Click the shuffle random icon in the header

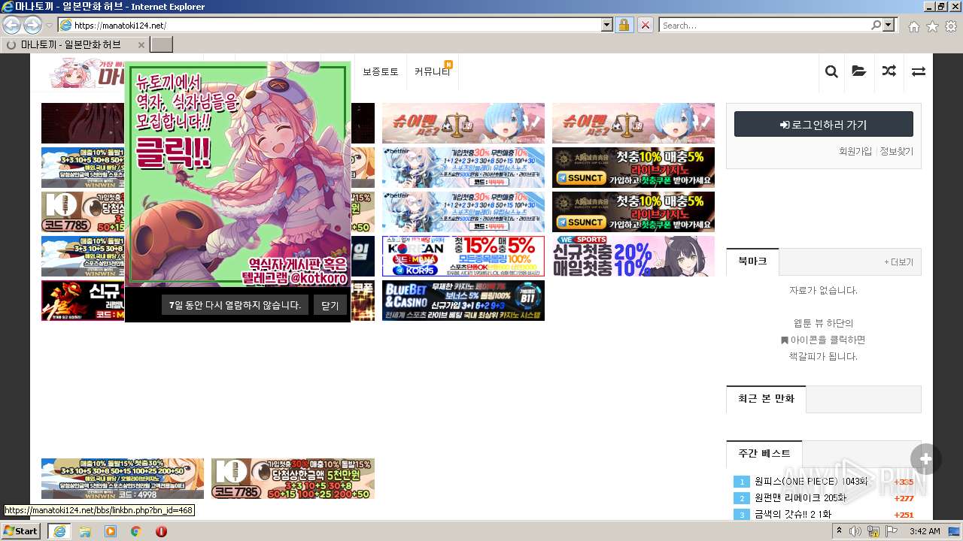pos(889,71)
